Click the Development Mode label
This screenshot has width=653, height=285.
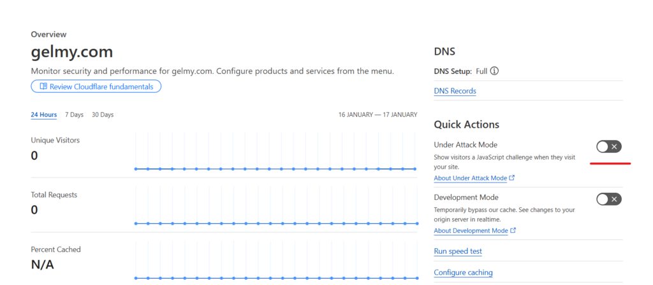(x=466, y=197)
